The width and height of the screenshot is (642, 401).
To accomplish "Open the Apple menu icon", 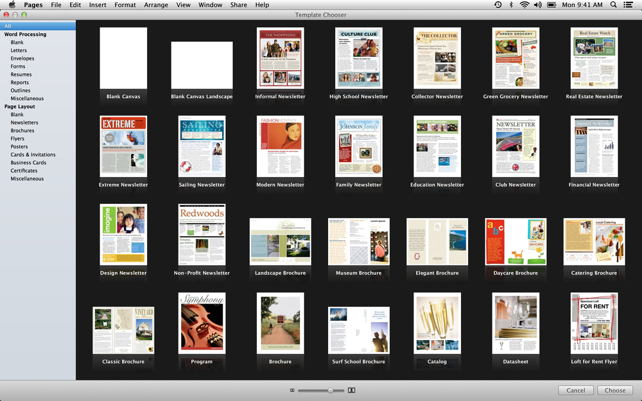I will 12,5.
